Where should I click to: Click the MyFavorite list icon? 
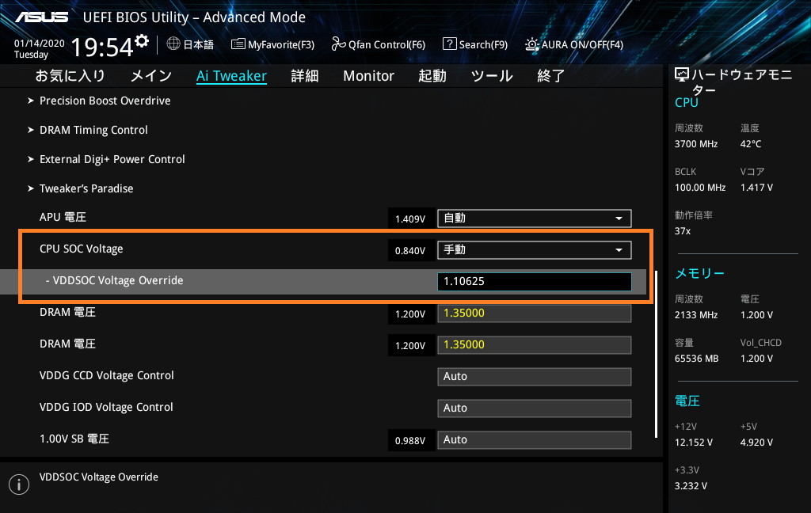238,44
